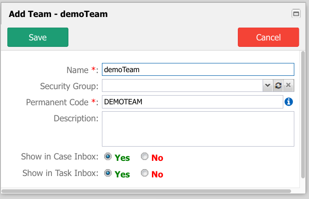The width and height of the screenshot is (309, 199).
Task: Select Yes for Show in Case Inbox
Action: (x=108, y=157)
